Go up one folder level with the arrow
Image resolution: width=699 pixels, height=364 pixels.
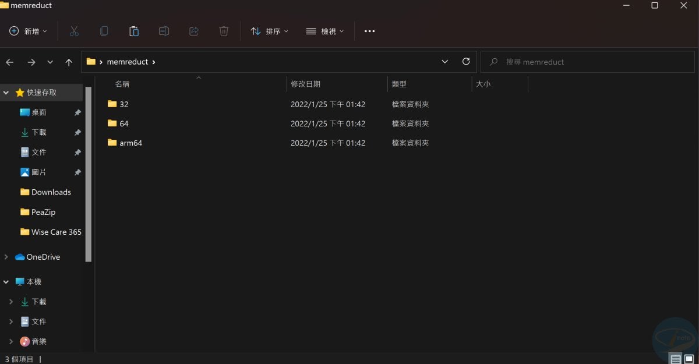(69, 61)
